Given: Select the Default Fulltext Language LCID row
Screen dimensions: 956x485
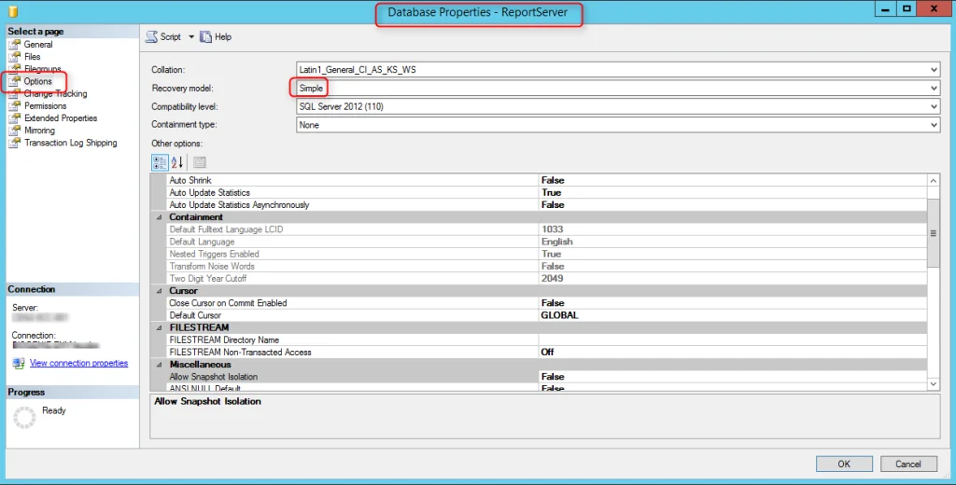Looking at the screenshot, I should click(x=547, y=229).
